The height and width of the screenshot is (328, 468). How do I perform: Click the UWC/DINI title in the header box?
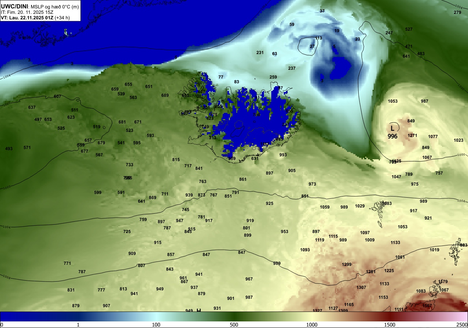pyautogui.click(x=14, y=6)
